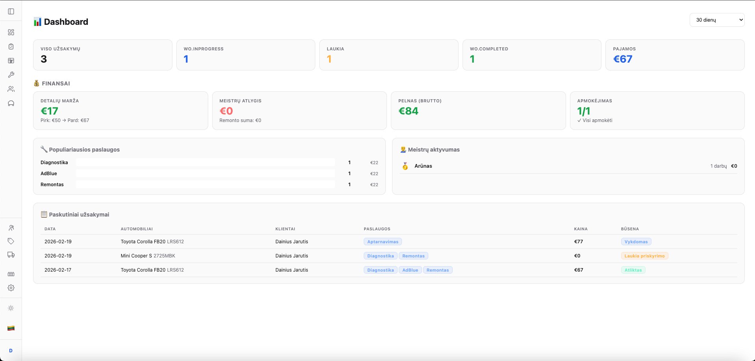Screen dimensions: 755x361
Task: Open the dashboard grid icon in sidebar
Action: (x=11, y=32)
